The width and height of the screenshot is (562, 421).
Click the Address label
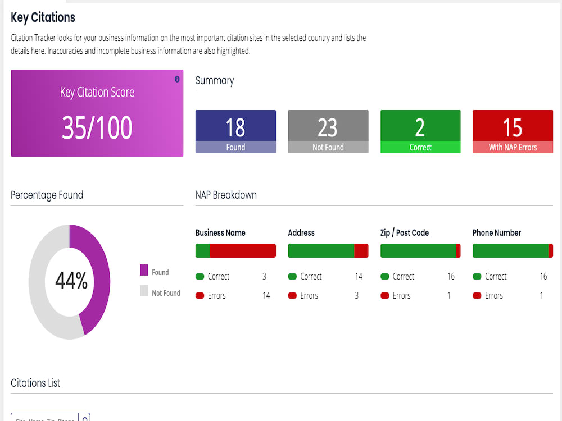(301, 233)
